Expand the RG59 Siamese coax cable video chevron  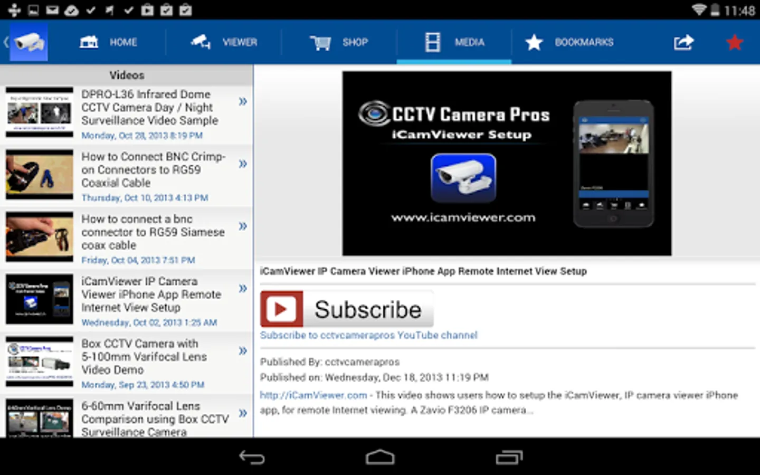pos(243,226)
